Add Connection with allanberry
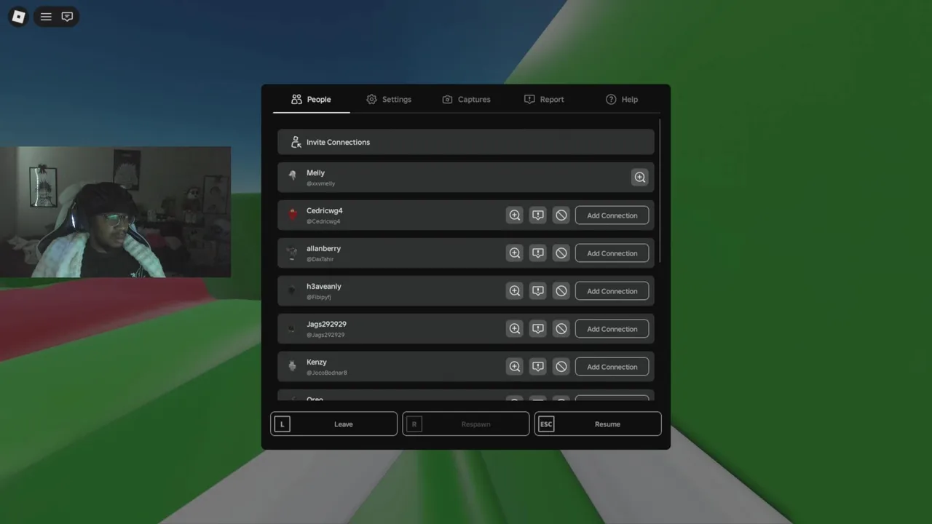932x524 pixels. coord(612,253)
